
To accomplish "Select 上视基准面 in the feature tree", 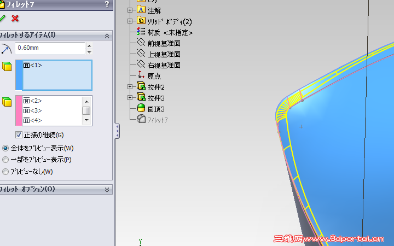I will point(164,55).
